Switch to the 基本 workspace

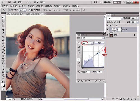coord(96,2)
